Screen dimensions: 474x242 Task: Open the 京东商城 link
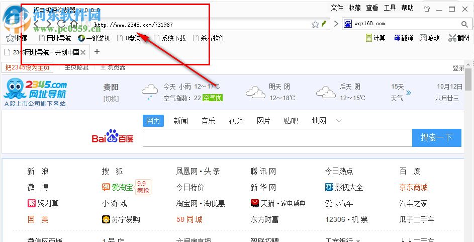[414, 187]
